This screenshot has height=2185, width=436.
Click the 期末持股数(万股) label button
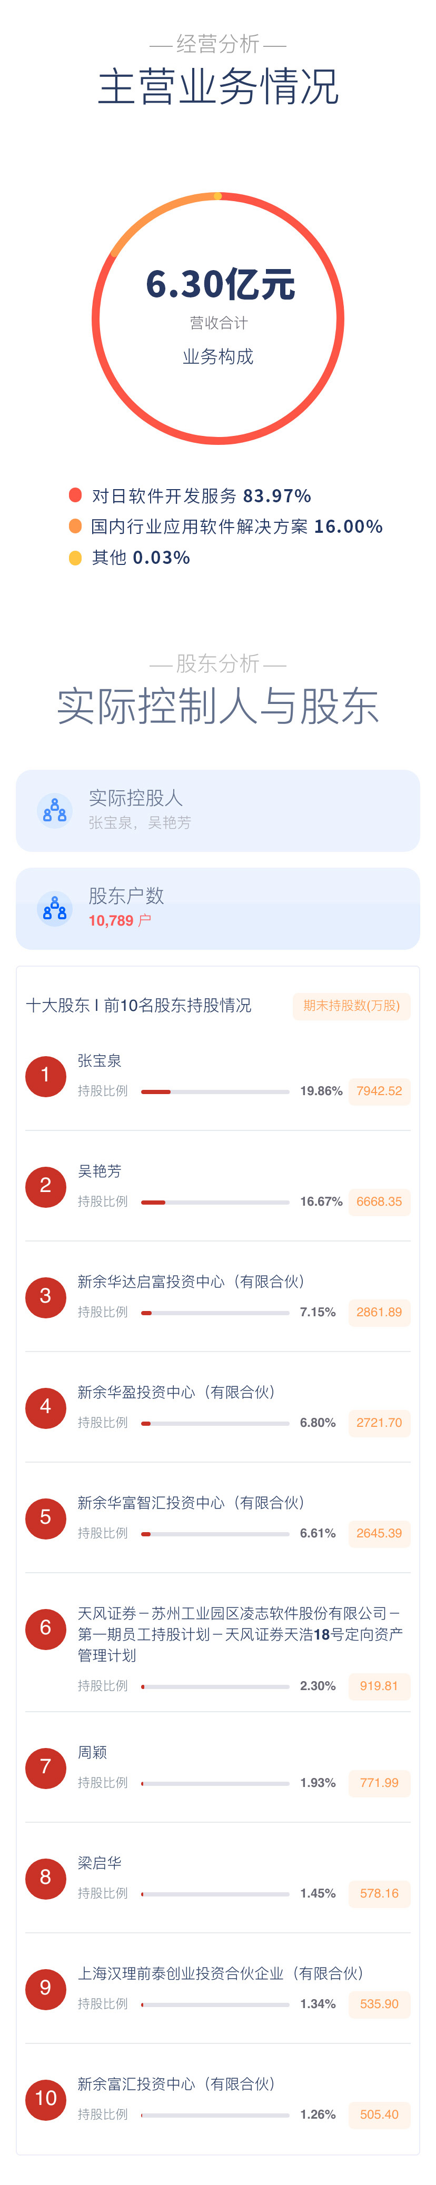(351, 1005)
